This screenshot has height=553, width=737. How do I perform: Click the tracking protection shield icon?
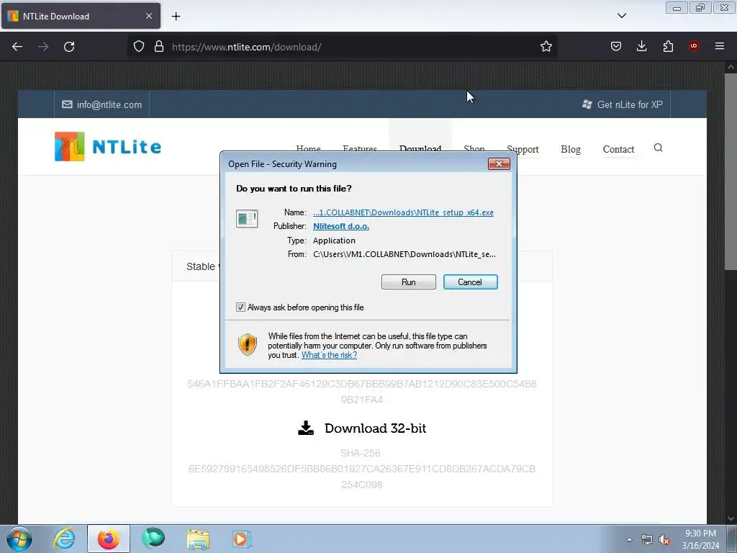point(139,47)
